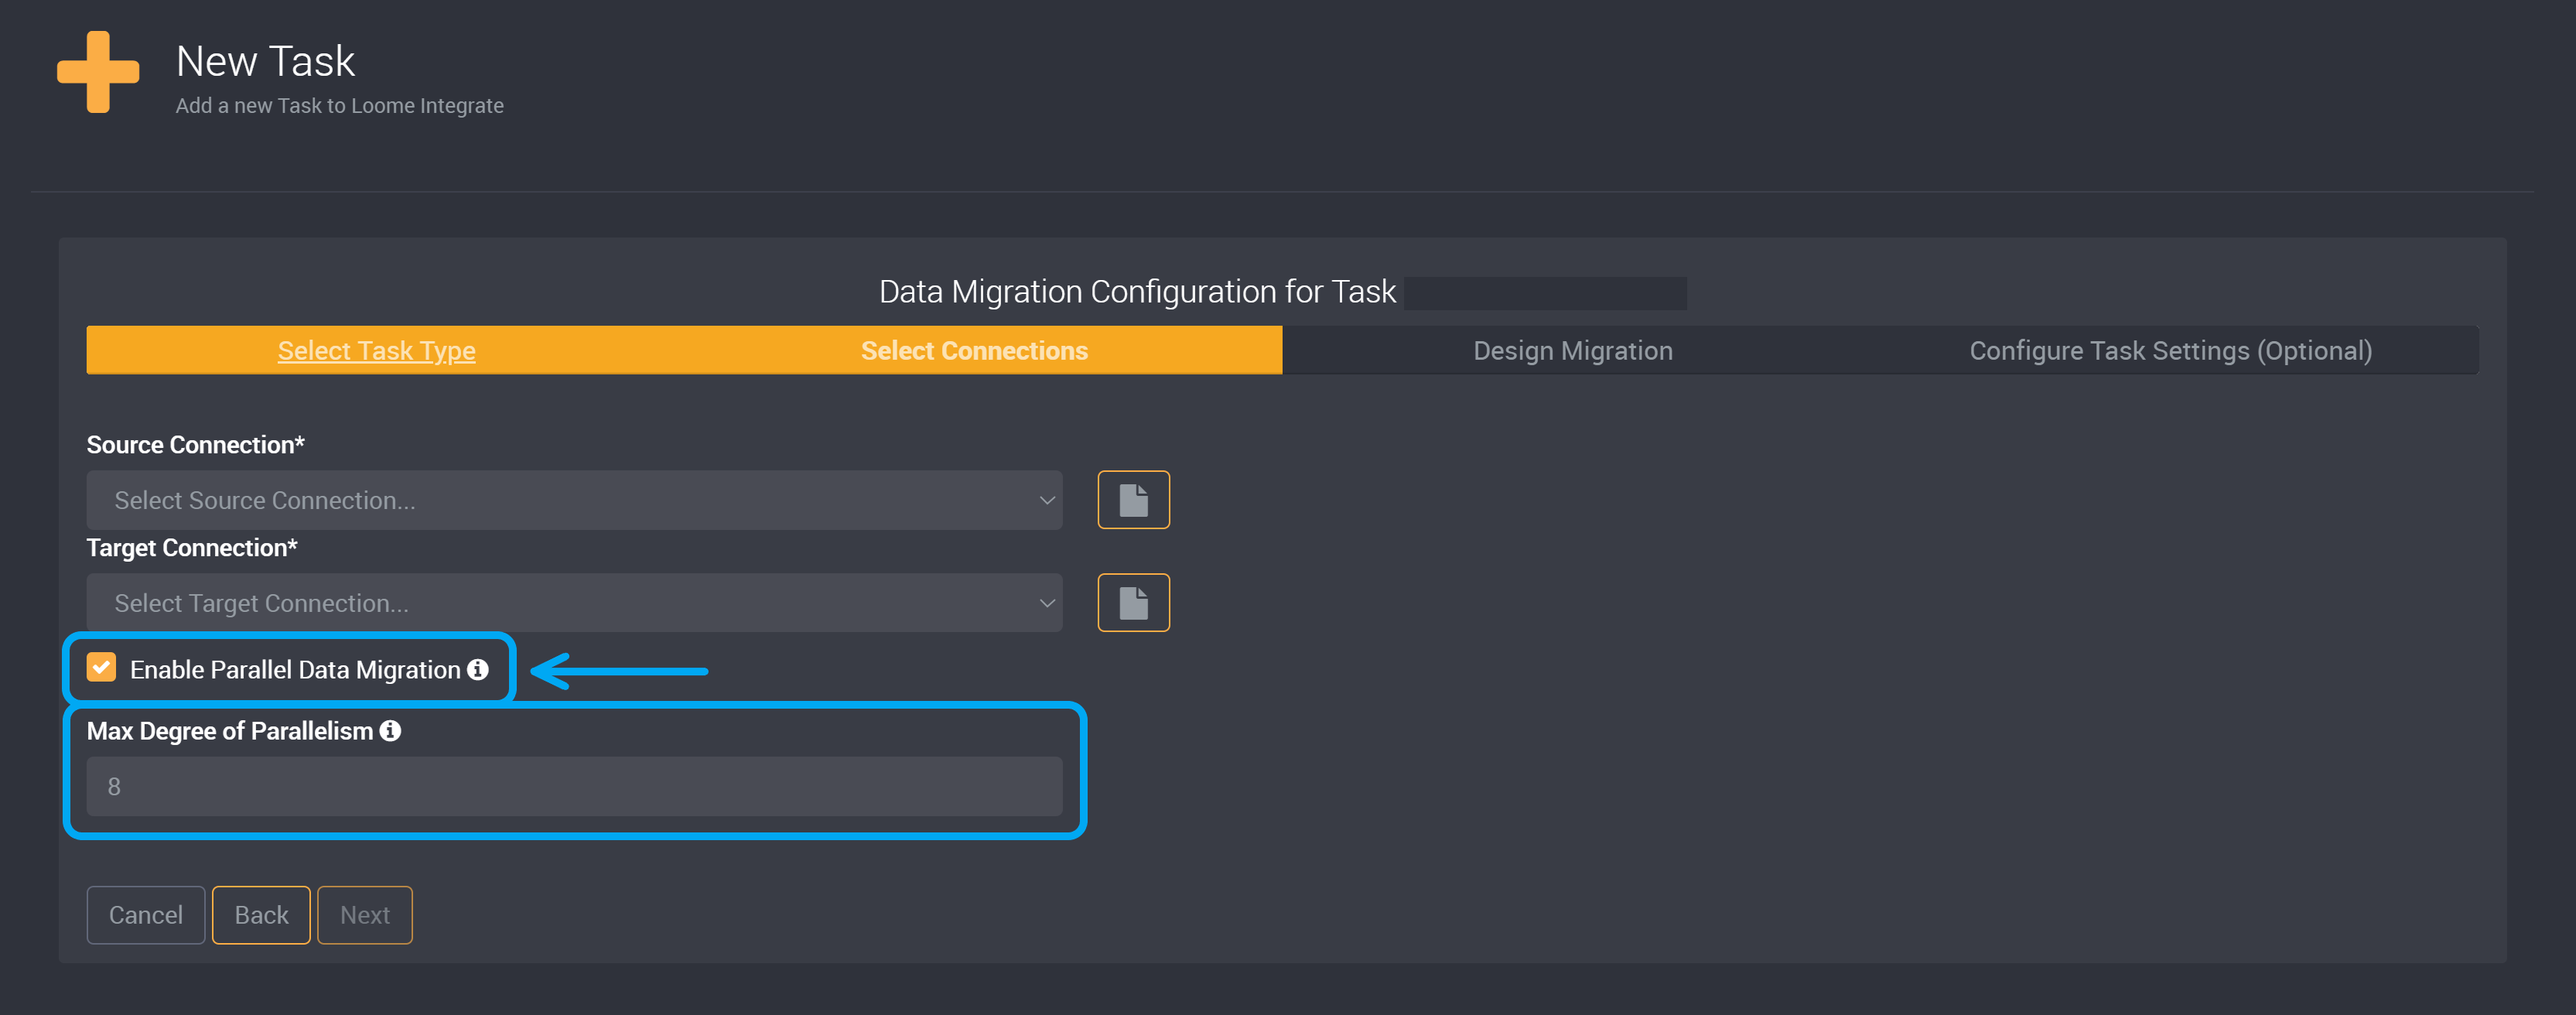Viewport: 2576px width, 1015px height.
Task: Open the Select Source Connection dropdown
Action: pyautogui.click(x=574, y=500)
